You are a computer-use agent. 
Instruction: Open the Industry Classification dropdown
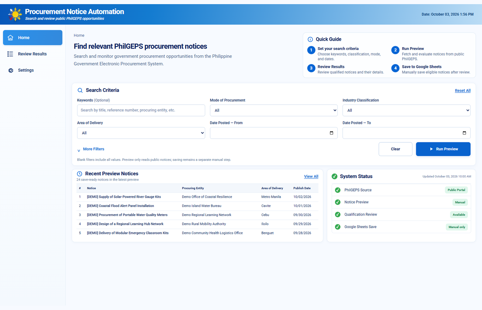click(x=406, y=110)
